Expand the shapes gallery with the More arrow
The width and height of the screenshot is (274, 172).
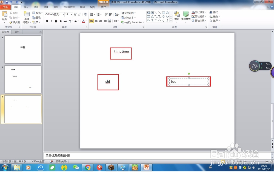tap(171, 21)
